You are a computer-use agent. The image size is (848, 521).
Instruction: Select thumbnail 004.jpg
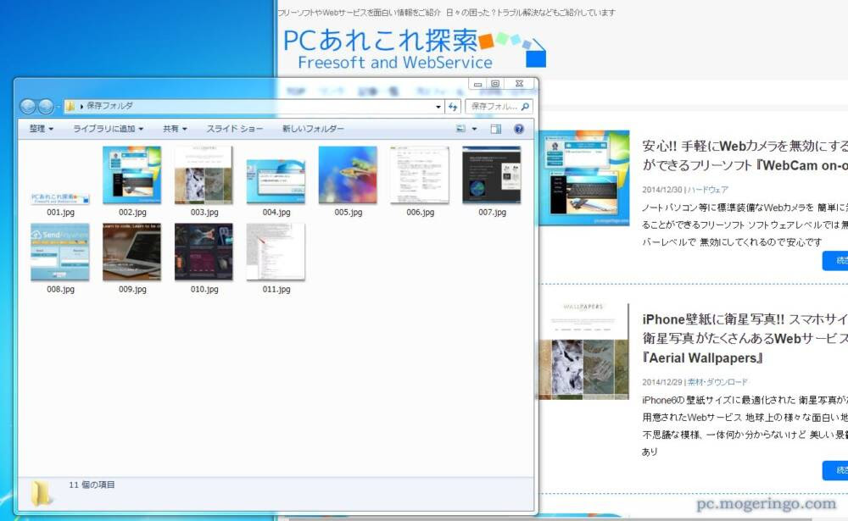pyautogui.click(x=276, y=181)
